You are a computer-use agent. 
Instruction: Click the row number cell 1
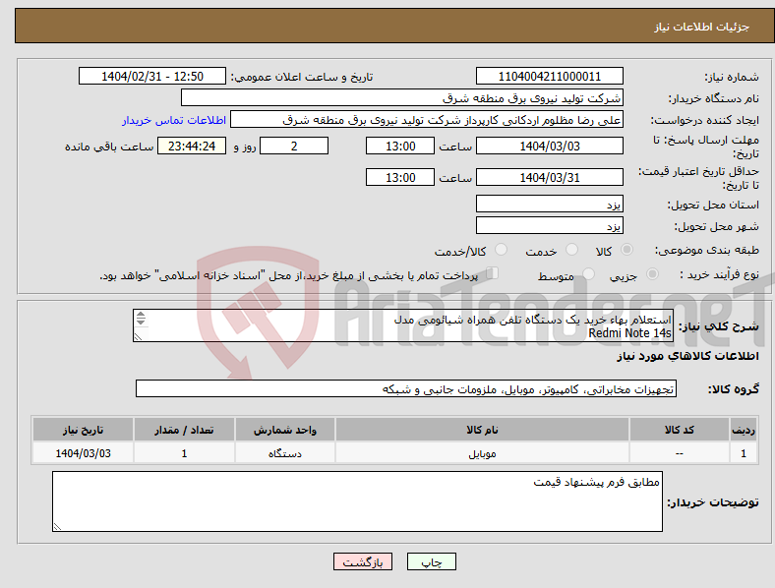point(744,453)
